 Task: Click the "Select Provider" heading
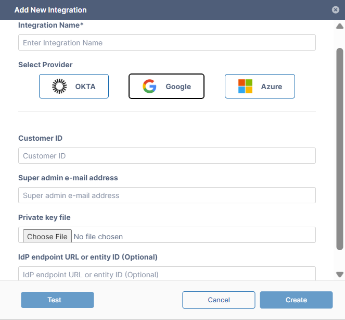tap(45, 65)
